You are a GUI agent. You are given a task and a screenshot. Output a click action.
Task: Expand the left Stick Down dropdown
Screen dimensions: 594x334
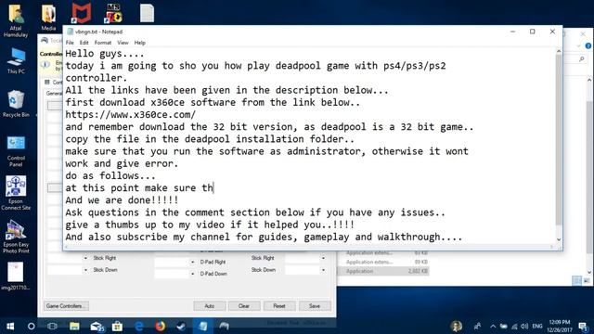pyautogui.click(x=85, y=270)
